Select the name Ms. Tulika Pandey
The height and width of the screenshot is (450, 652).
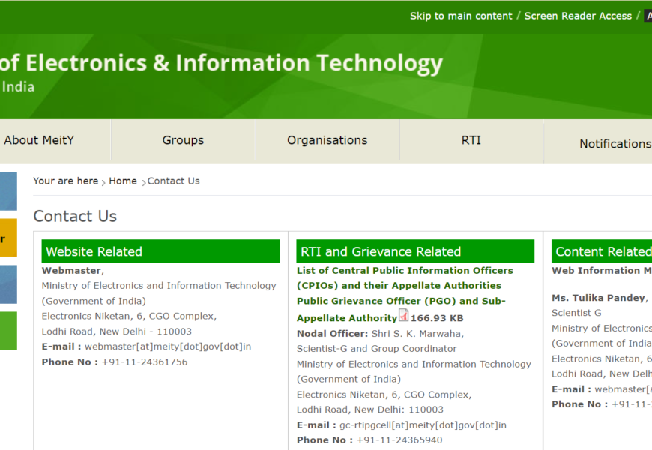(x=598, y=298)
